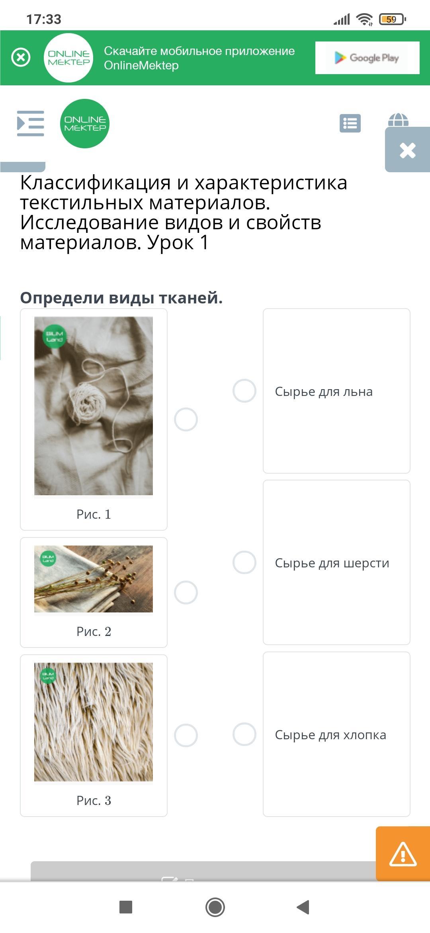Select radio for Сырье для шерсти
430x933 pixels.
(244, 563)
